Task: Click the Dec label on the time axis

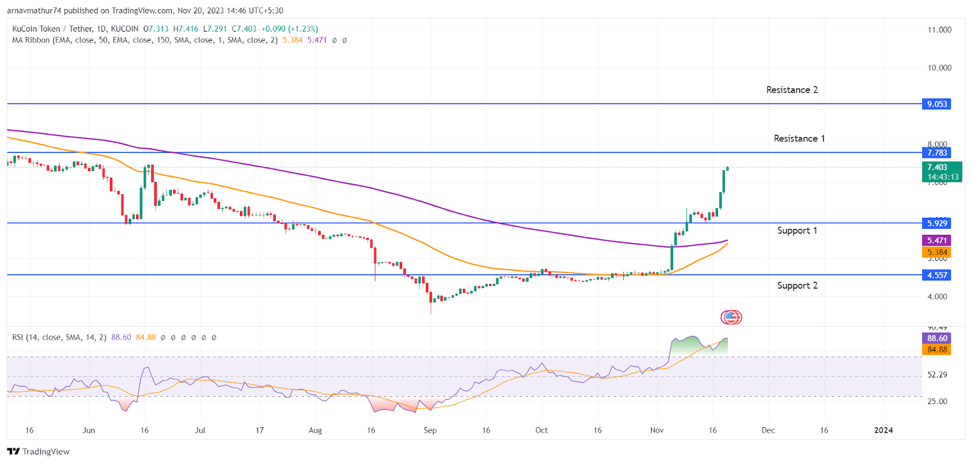Action: pyautogui.click(x=768, y=430)
